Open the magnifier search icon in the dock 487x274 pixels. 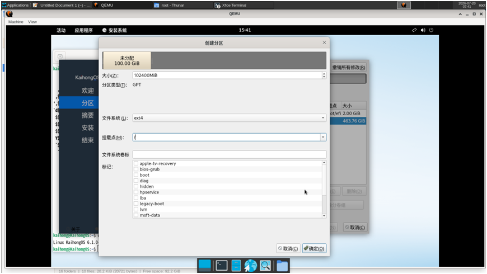(x=265, y=266)
